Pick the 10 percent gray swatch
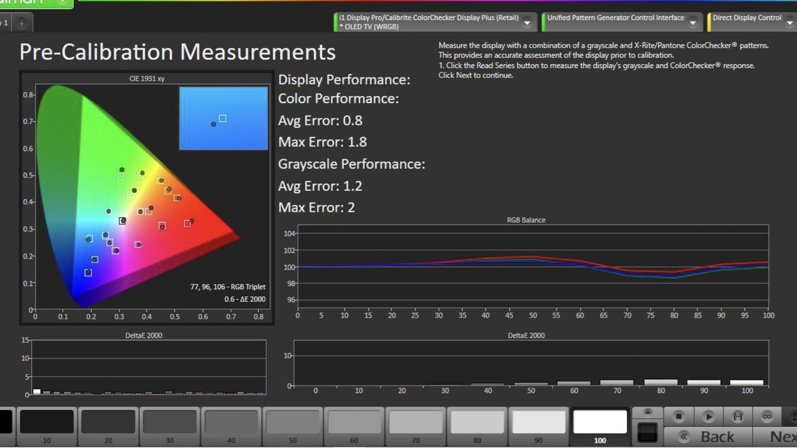 [x=47, y=422]
